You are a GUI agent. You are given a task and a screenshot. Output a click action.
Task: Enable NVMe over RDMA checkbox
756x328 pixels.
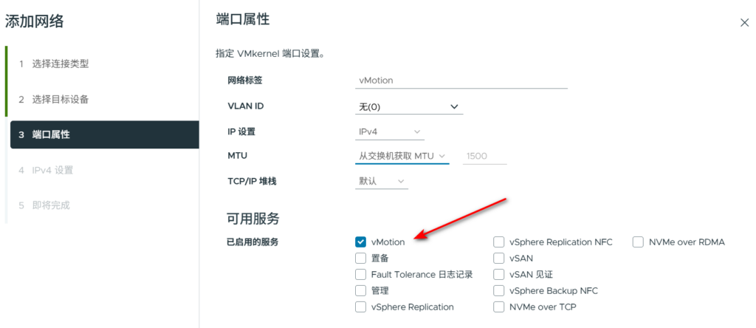[639, 242]
